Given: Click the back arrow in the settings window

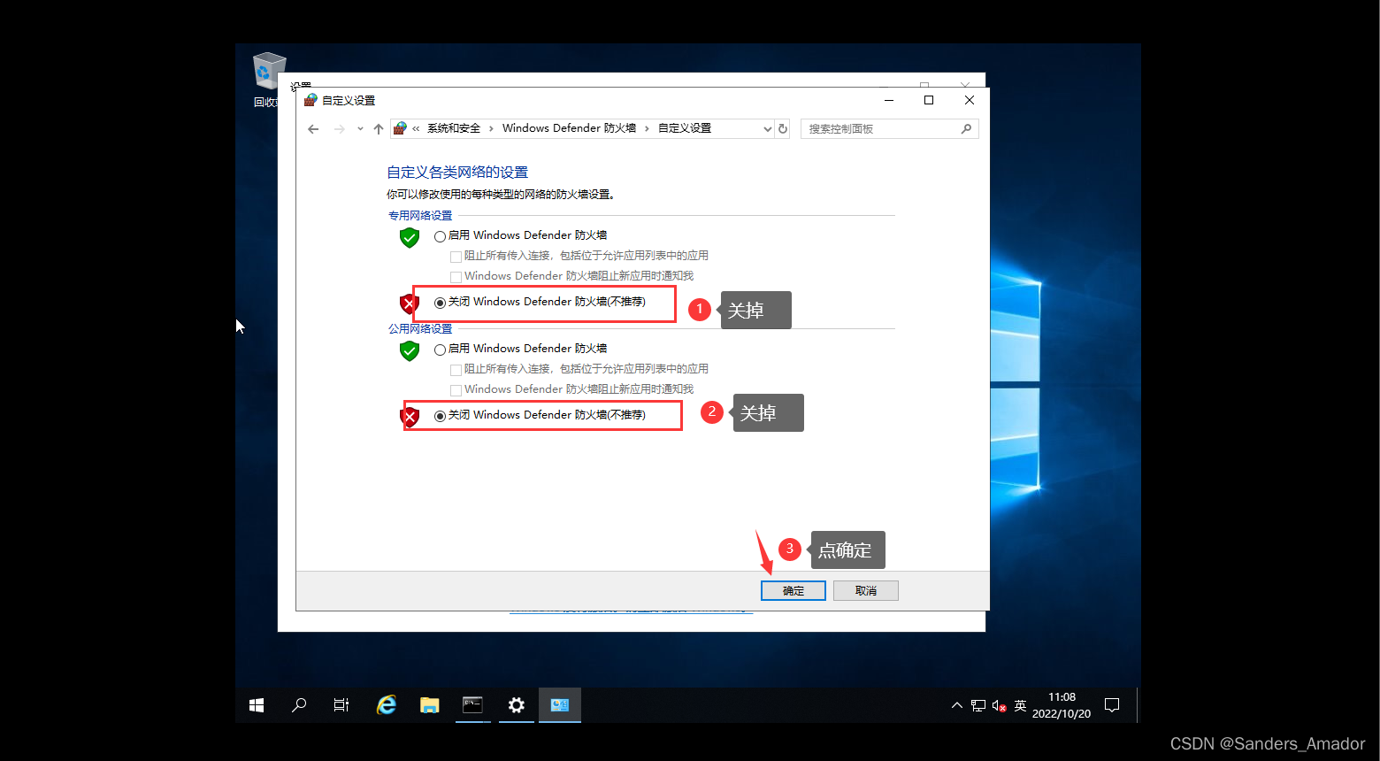Looking at the screenshot, I should click(312, 128).
